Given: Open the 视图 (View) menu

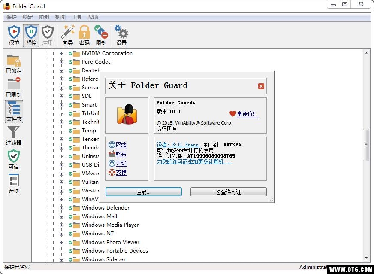Looking at the screenshot, I should [60, 17].
